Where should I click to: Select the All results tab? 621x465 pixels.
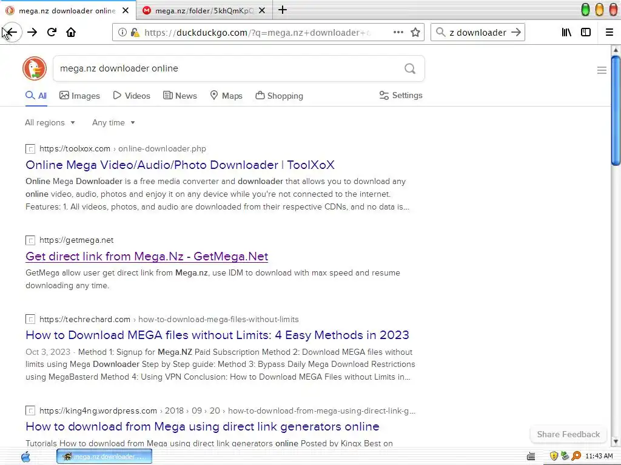pyautogui.click(x=36, y=96)
